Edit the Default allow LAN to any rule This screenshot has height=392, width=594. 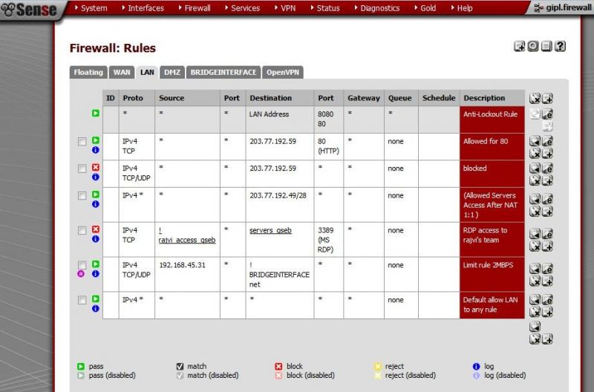pyautogui.click(x=547, y=300)
